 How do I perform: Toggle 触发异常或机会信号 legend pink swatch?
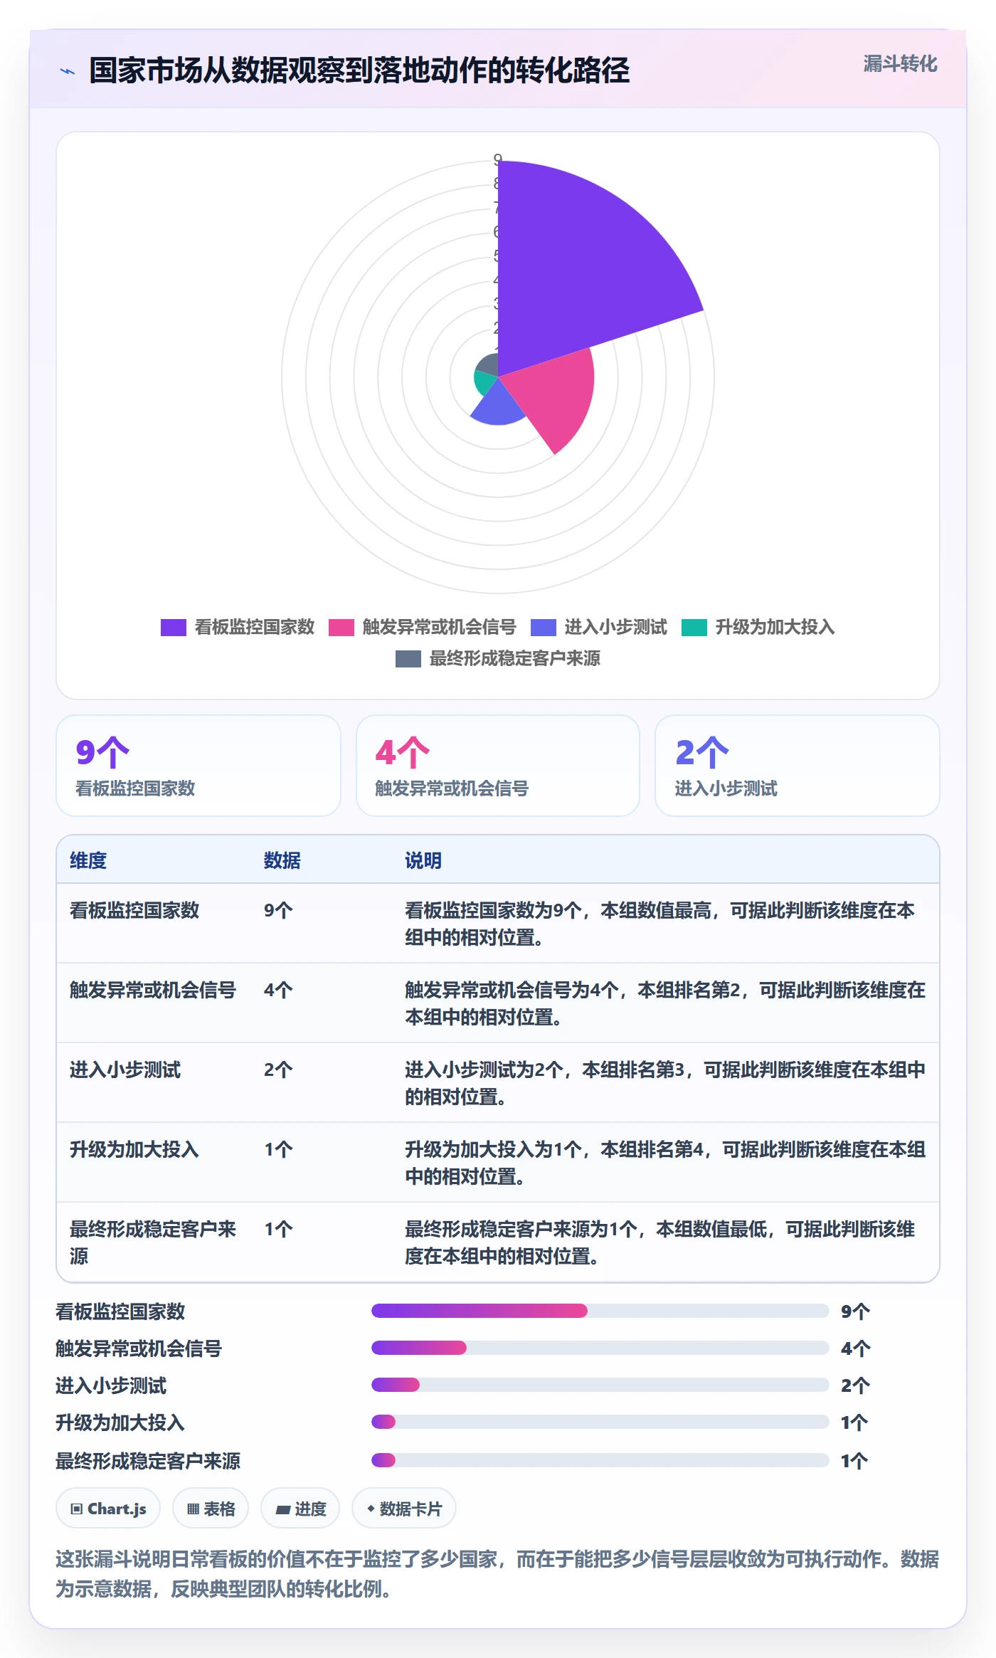(x=341, y=627)
